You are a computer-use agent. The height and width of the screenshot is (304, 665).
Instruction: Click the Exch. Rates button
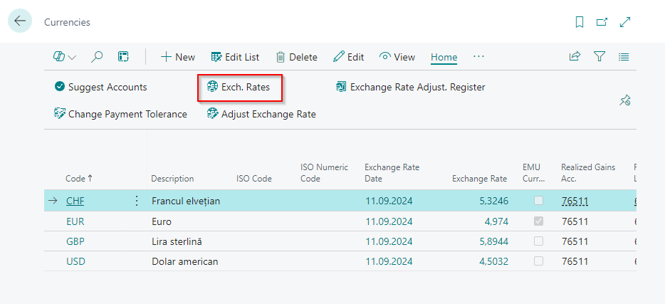241,87
